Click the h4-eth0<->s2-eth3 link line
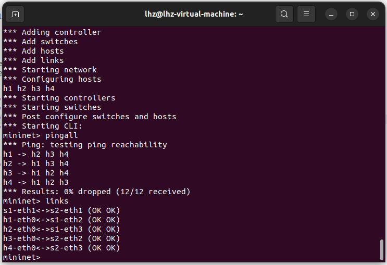 pyautogui.click(x=61, y=248)
